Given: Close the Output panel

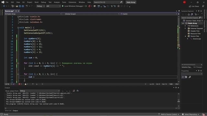Looking at the screenshot, I should pyautogui.click(x=178, y=88).
